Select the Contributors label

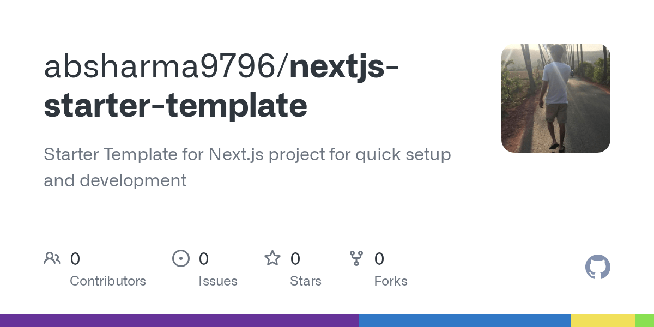[x=108, y=281]
